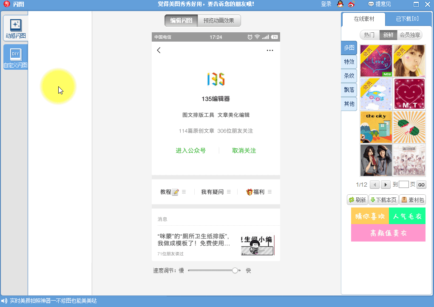Screen dimensions: 434x307
Task: Click the QQ penguin login icon
Action: [x=340, y=4]
